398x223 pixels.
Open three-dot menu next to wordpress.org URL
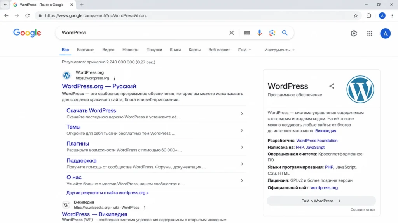pyautogui.click(x=115, y=78)
